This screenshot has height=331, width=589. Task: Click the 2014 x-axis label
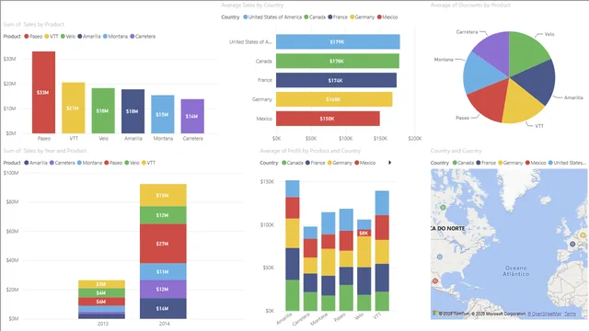point(164,324)
